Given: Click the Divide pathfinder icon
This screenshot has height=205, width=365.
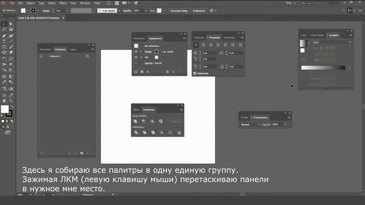Looking at the screenshot, I should 136,133.
